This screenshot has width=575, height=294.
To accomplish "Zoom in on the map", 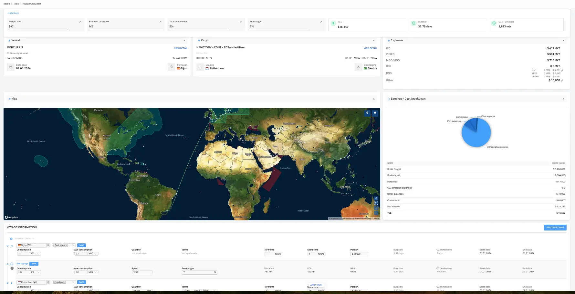I will click(x=376, y=208).
